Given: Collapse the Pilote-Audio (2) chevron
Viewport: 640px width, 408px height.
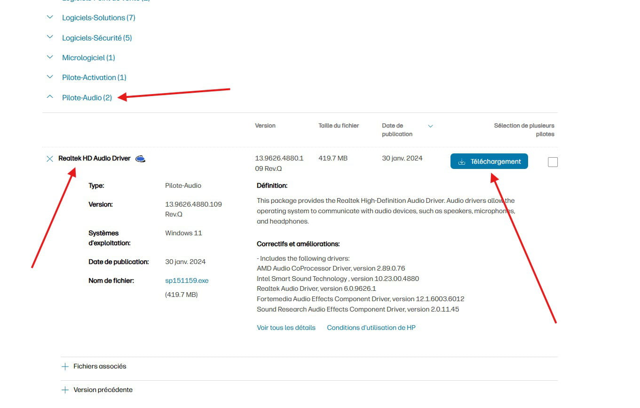Looking at the screenshot, I should tap(50, 97).
